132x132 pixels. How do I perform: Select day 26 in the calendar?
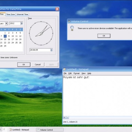[x=20, y=43]
